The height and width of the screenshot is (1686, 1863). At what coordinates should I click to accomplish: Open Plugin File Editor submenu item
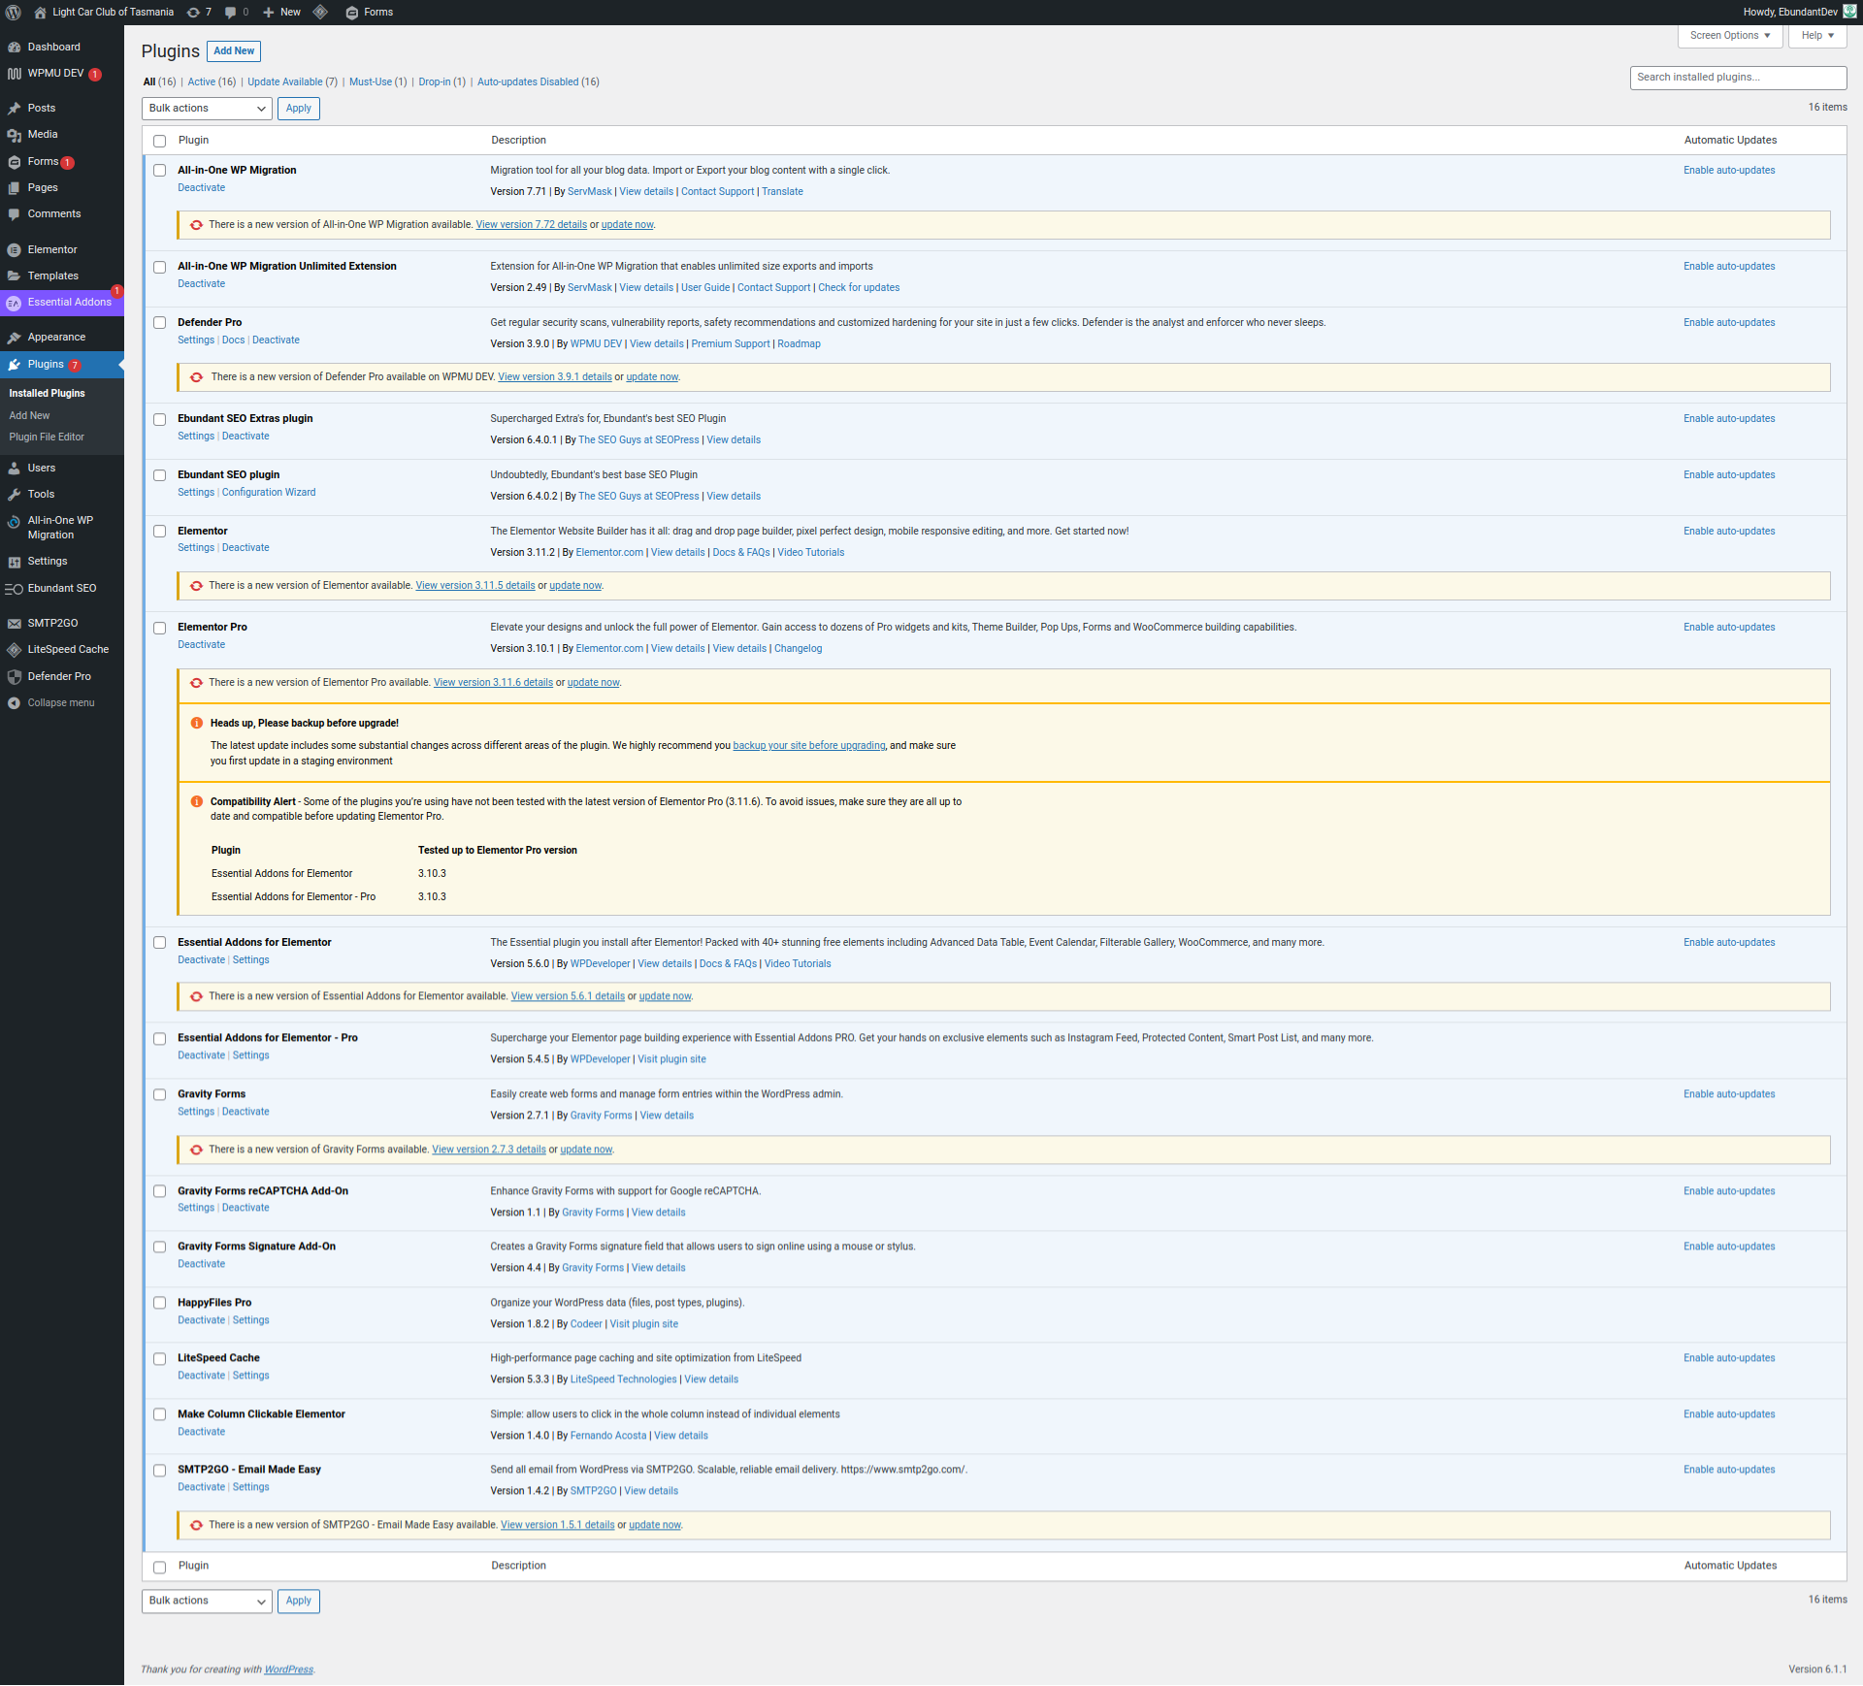coord(47,438)
